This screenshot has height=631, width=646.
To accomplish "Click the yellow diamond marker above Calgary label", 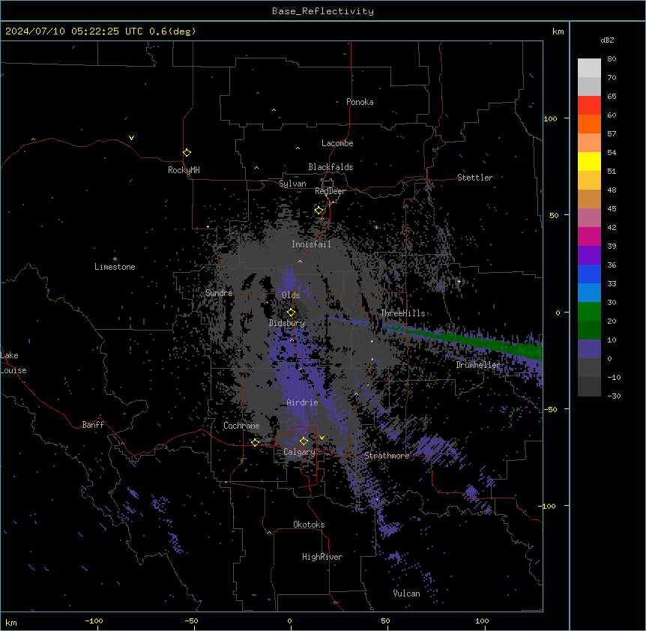I will (304, 441).
